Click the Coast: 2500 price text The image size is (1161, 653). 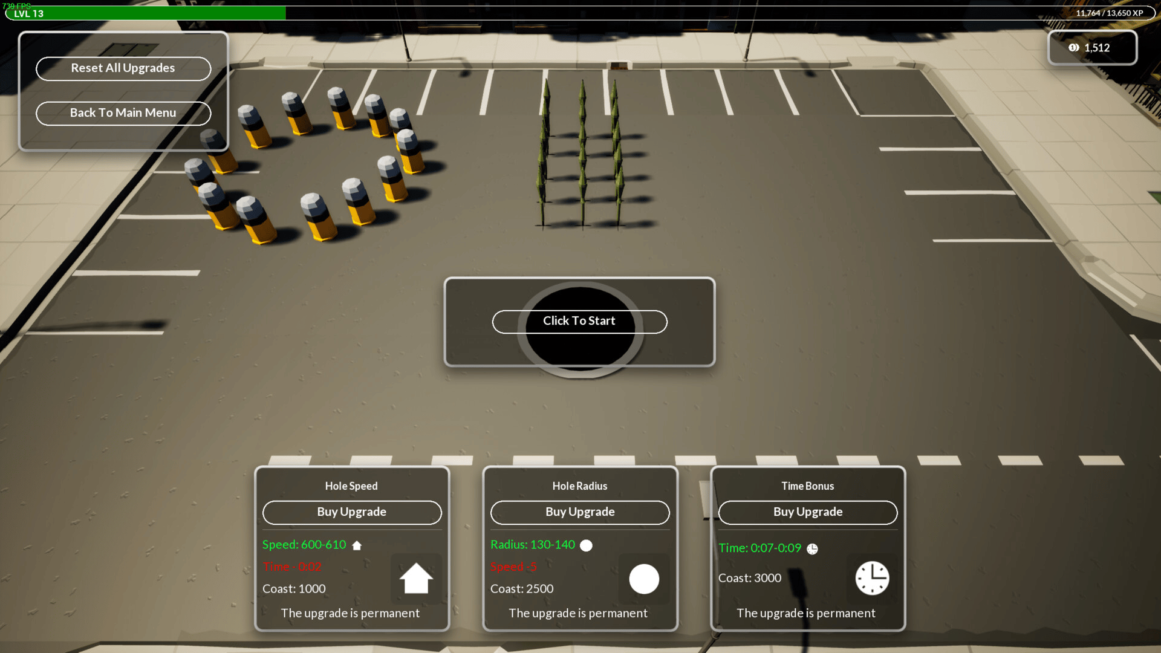click(x=522, y=589)
